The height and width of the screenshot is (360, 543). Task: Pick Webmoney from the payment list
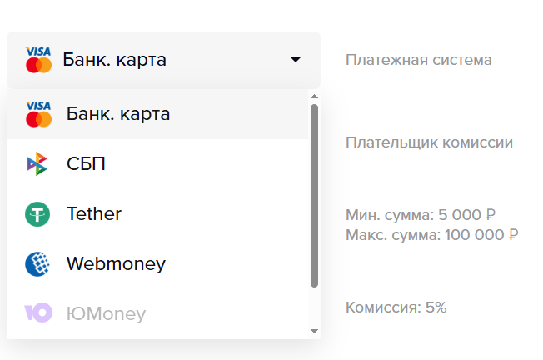coord(116,264)
